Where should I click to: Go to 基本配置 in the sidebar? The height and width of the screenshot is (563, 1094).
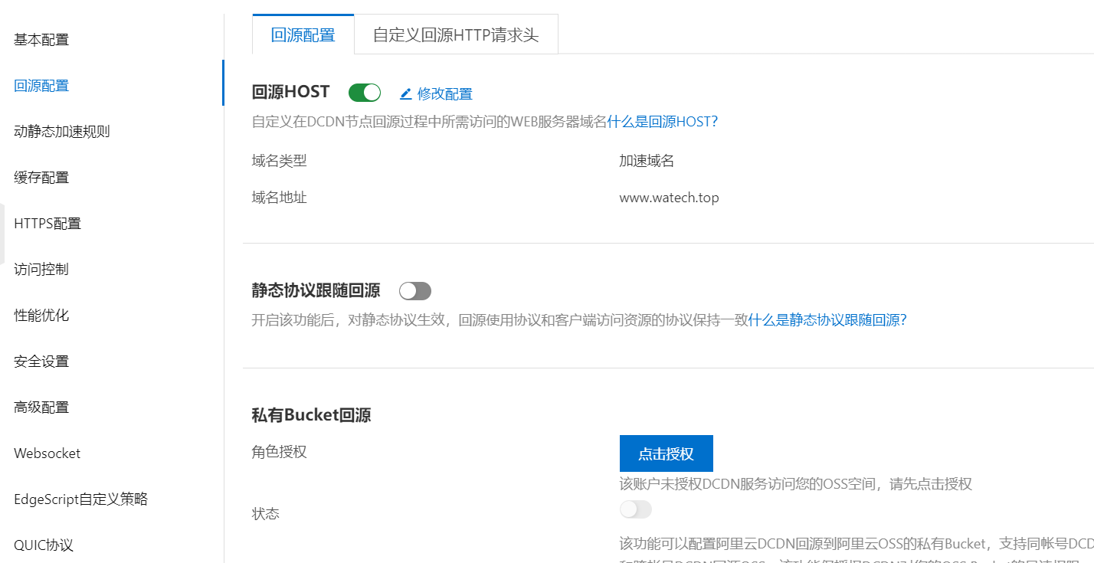point(41,40)
